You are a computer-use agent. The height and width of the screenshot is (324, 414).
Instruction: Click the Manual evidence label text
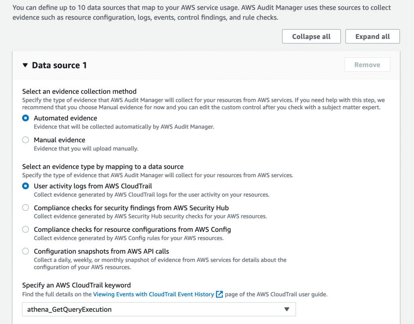click(x=59, y=140)
